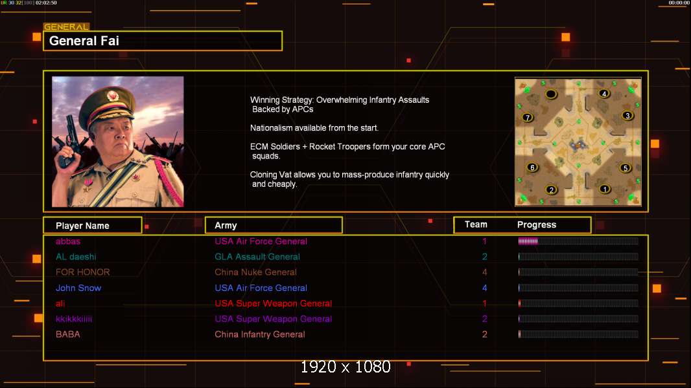Select player name abbas

tap(68, 241)
